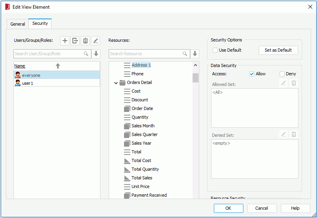
Task: Select the user1 row
Action: tap(57, 83)
